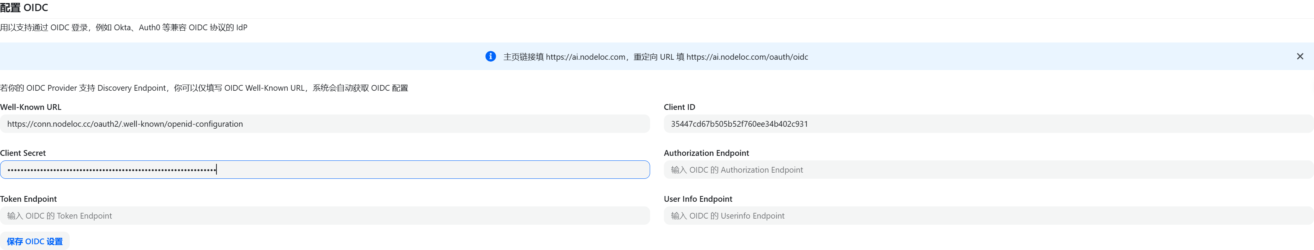The height and width of the screenshot is (250, 1314).
Task: Click the Userinfo Endpoint input box
Action: [x=988, y=216]
